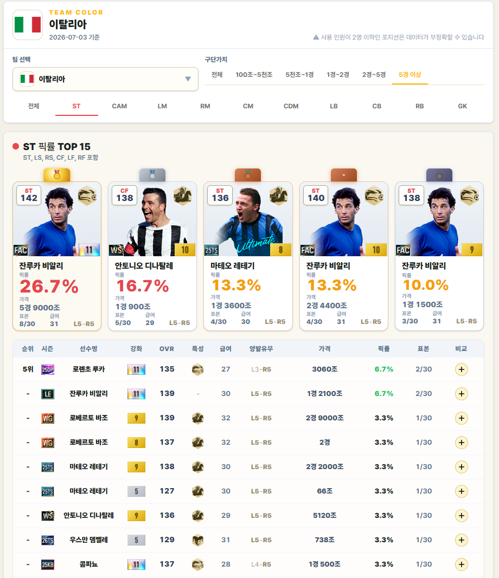
Task: Switch to the CM position tab
Action: (248, 106)
